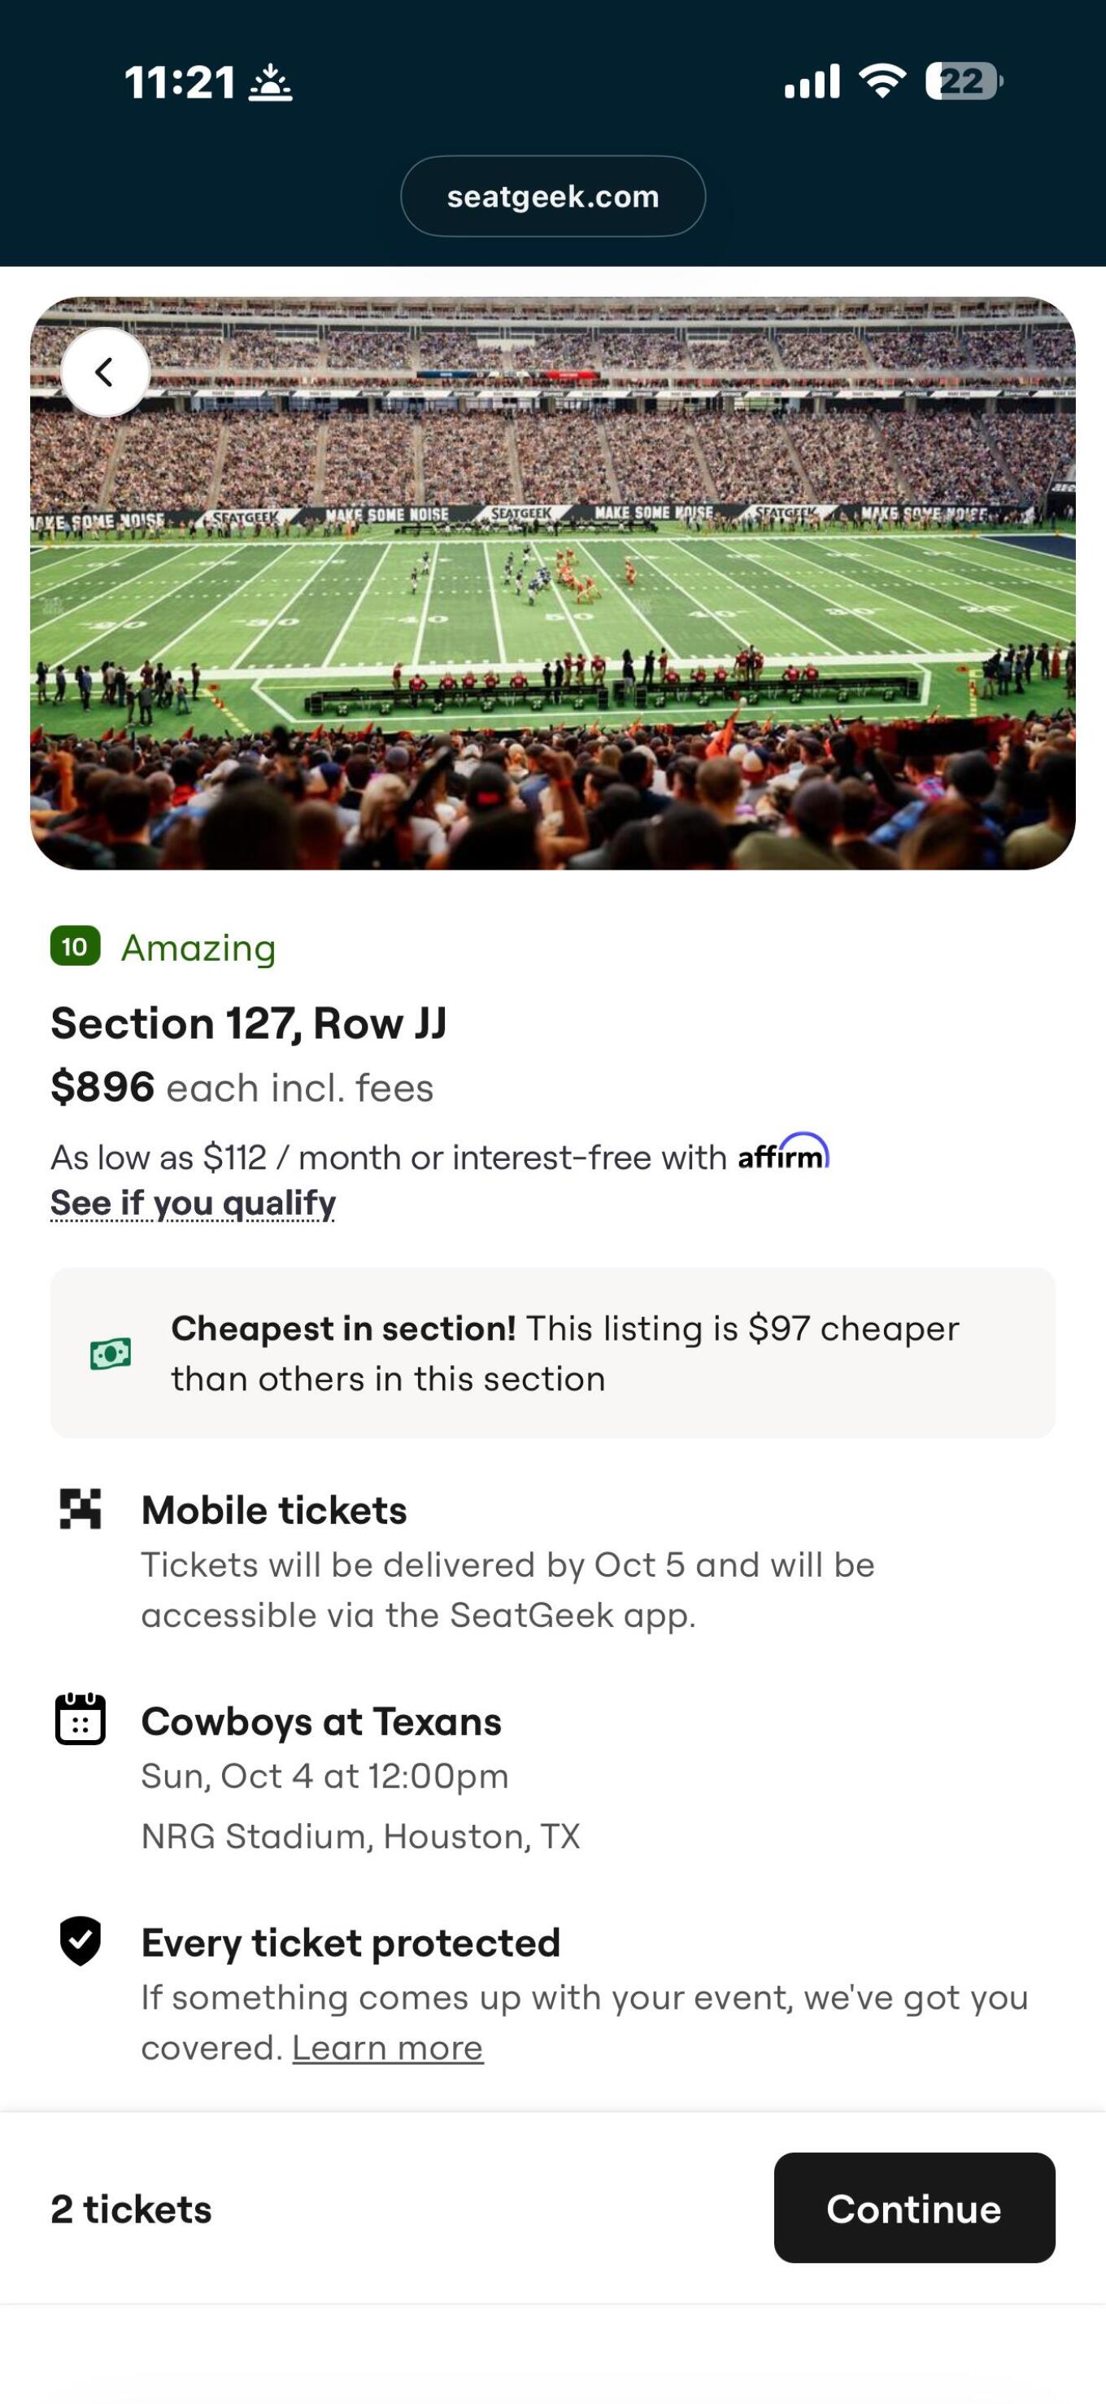Open the See if you qualify link
1106x2404 pixels.
pos(193,1203)
